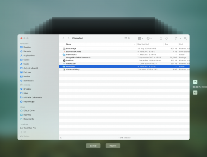The height and width of the screenshot is (157, 207).
Task: Click the Share icon in toolbar
Action: [161, 38]
